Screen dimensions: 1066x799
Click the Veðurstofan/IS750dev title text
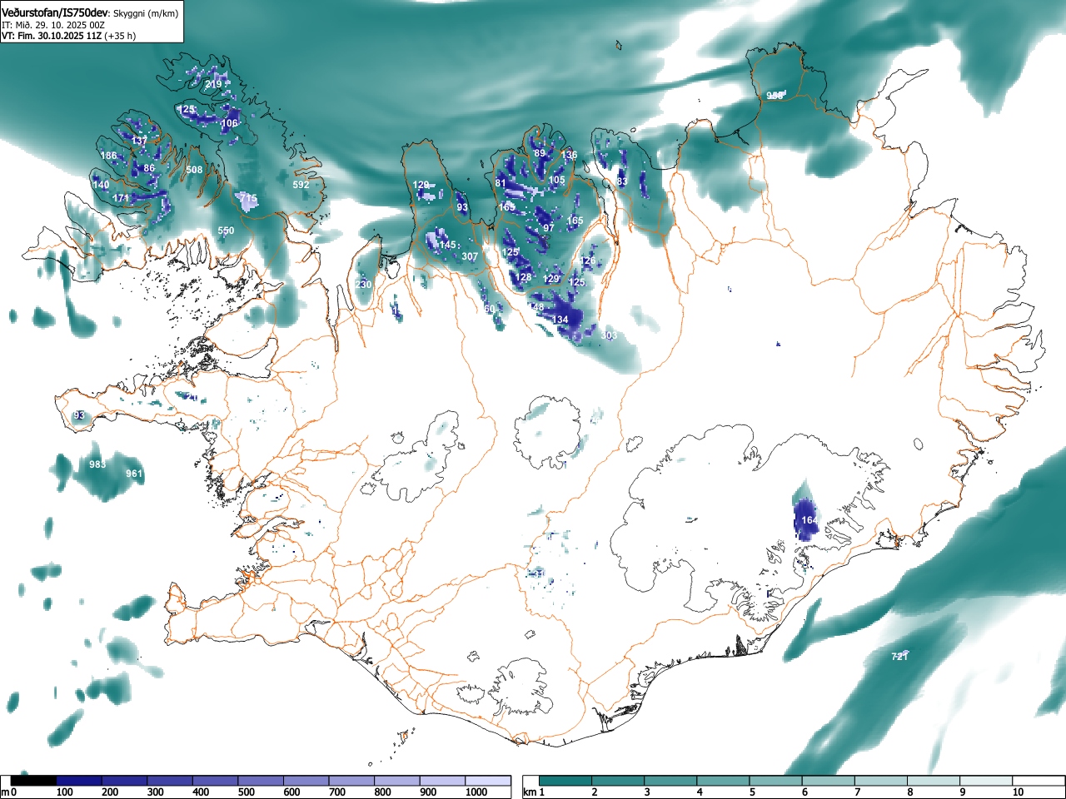click(56, 12)
